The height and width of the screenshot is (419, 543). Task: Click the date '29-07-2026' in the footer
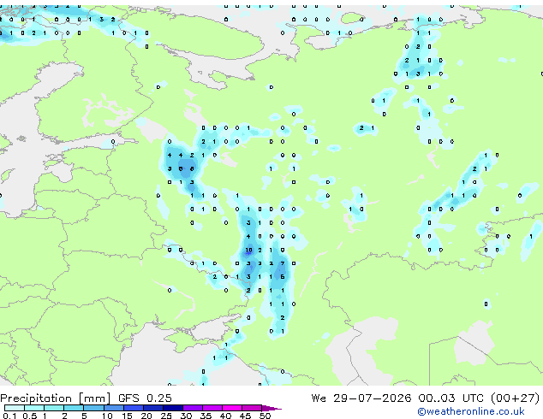373,398
